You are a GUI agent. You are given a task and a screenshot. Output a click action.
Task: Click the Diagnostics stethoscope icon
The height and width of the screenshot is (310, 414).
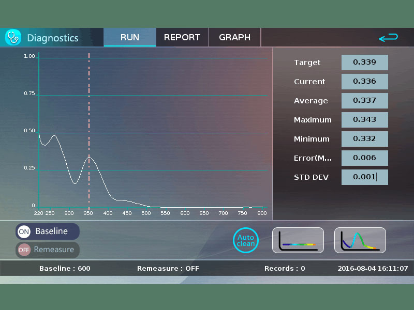[x=13, y=37]
